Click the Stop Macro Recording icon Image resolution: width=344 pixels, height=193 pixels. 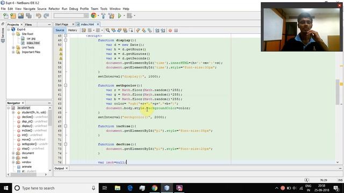tap(176, 31)
